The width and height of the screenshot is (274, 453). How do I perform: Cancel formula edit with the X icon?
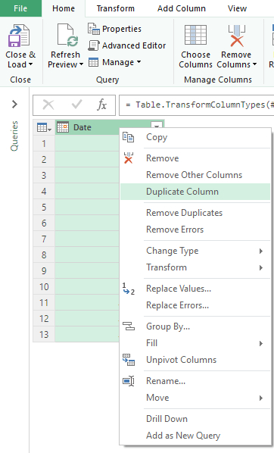(x=48, y=105)
